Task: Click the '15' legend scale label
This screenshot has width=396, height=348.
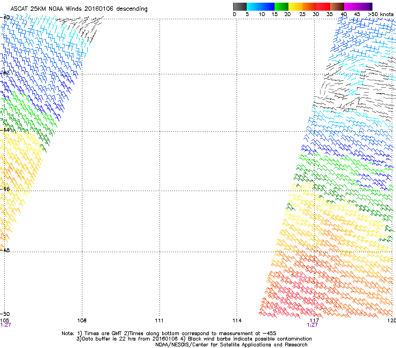Action: point(275,14)
